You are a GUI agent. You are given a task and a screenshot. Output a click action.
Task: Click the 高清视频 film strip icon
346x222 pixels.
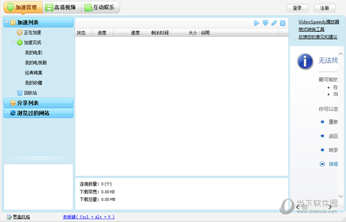click(x=49, y=7)
